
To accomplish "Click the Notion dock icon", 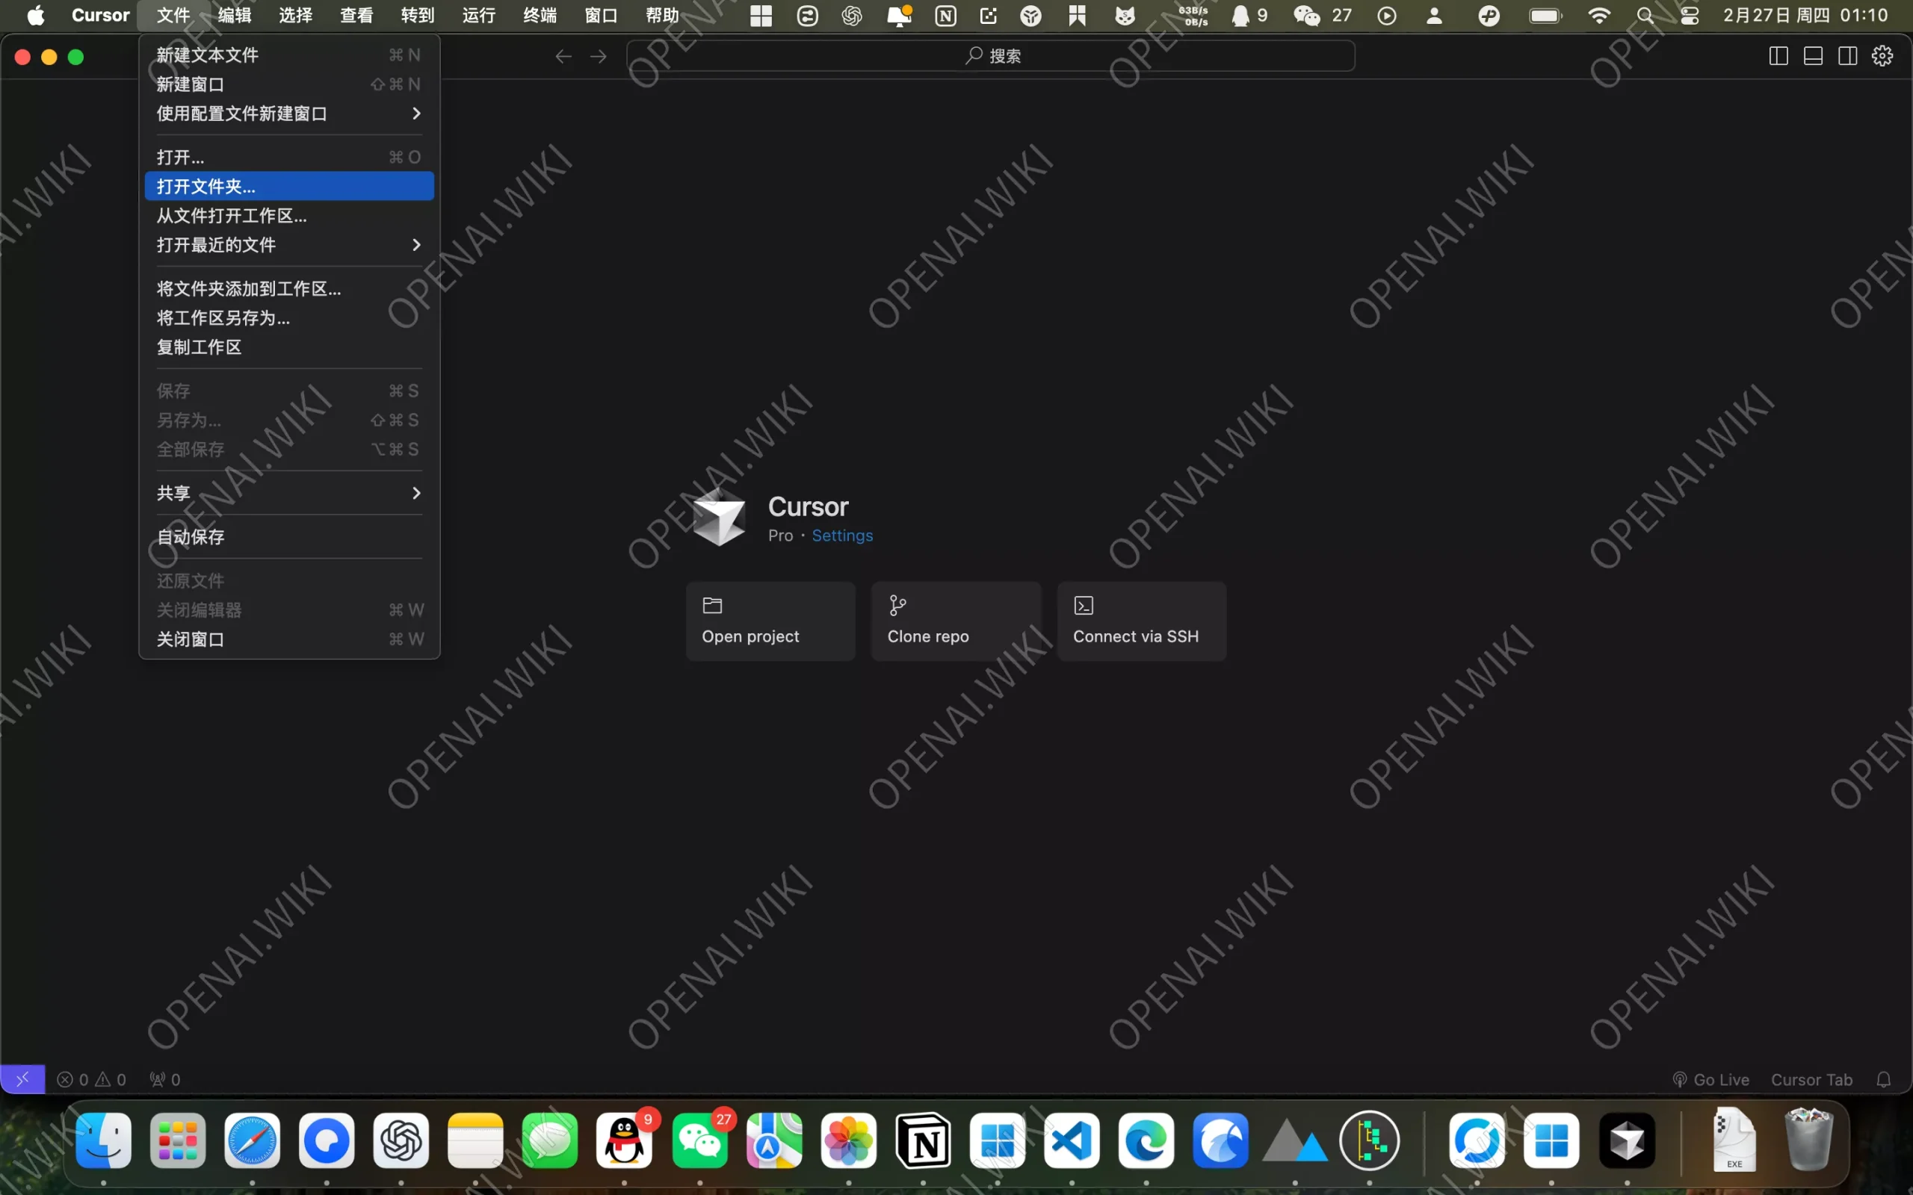I will (x=923, y=1140).
